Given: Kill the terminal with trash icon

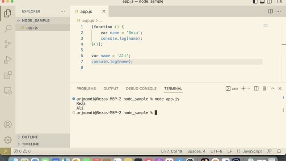Looking at the screenshot, I should (x=264, y=89).
